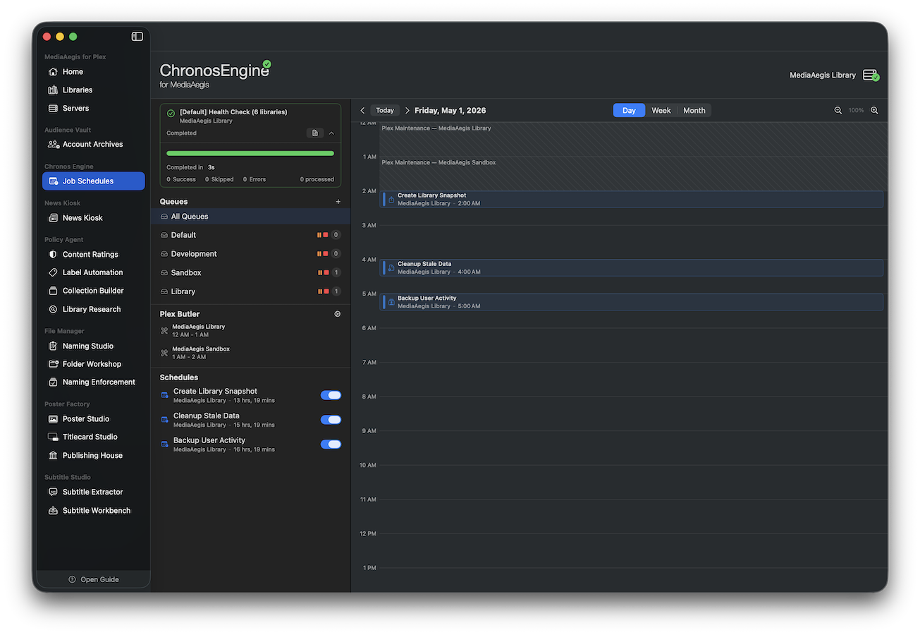
Task: Go to previous day with left chevron
Action: click(x=362, y=111)
